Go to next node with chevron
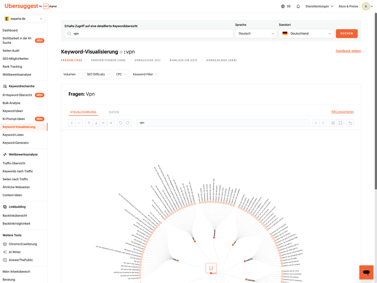 pos(323,123)
